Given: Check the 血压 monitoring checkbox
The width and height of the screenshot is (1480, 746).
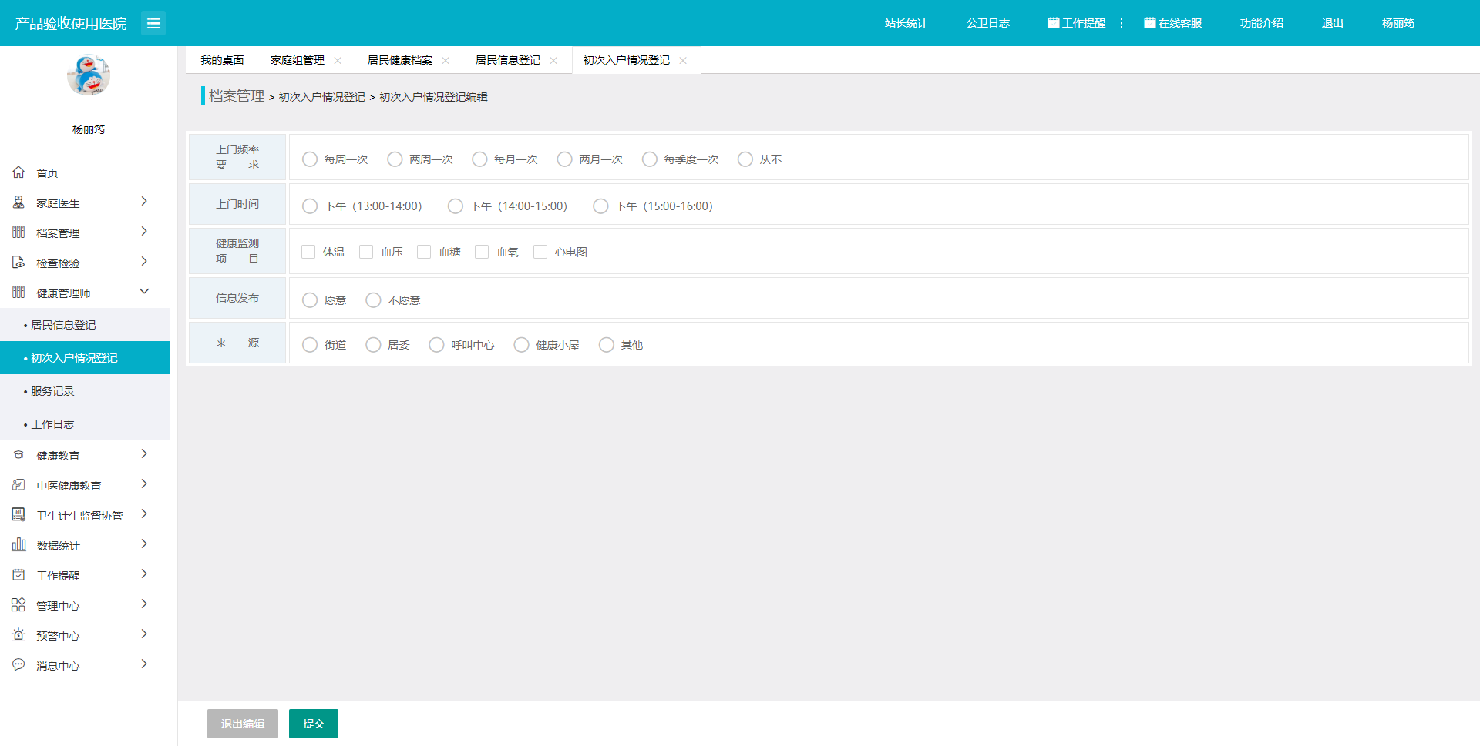Looking at the screenshot, I should [366, 252].
